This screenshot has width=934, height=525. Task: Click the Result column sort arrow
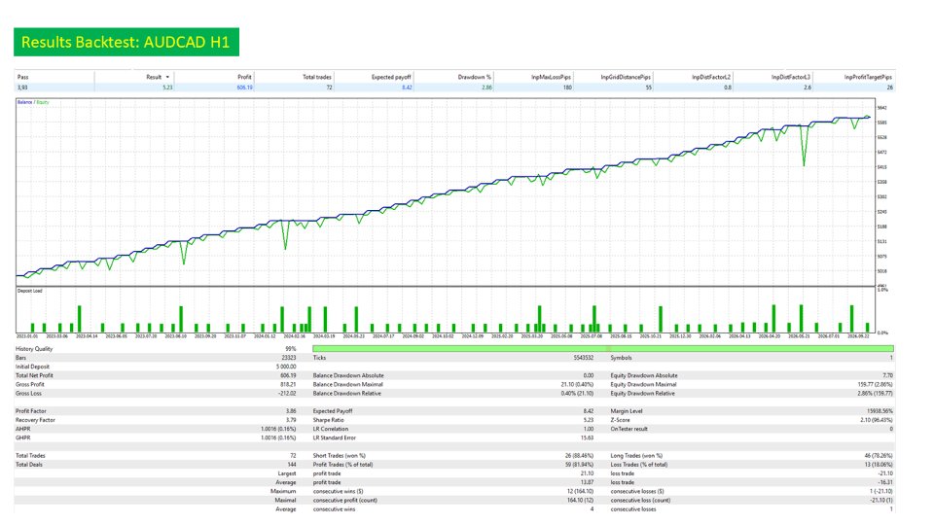[x=167, y=77]
